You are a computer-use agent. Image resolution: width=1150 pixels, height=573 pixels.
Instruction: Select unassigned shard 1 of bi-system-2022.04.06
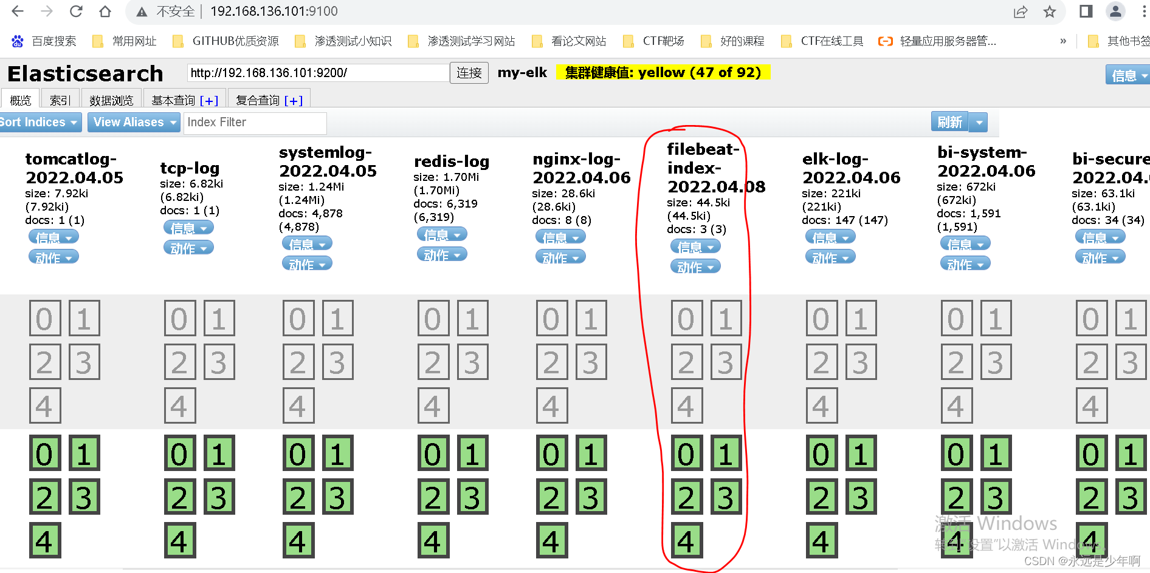coord(996,319)
